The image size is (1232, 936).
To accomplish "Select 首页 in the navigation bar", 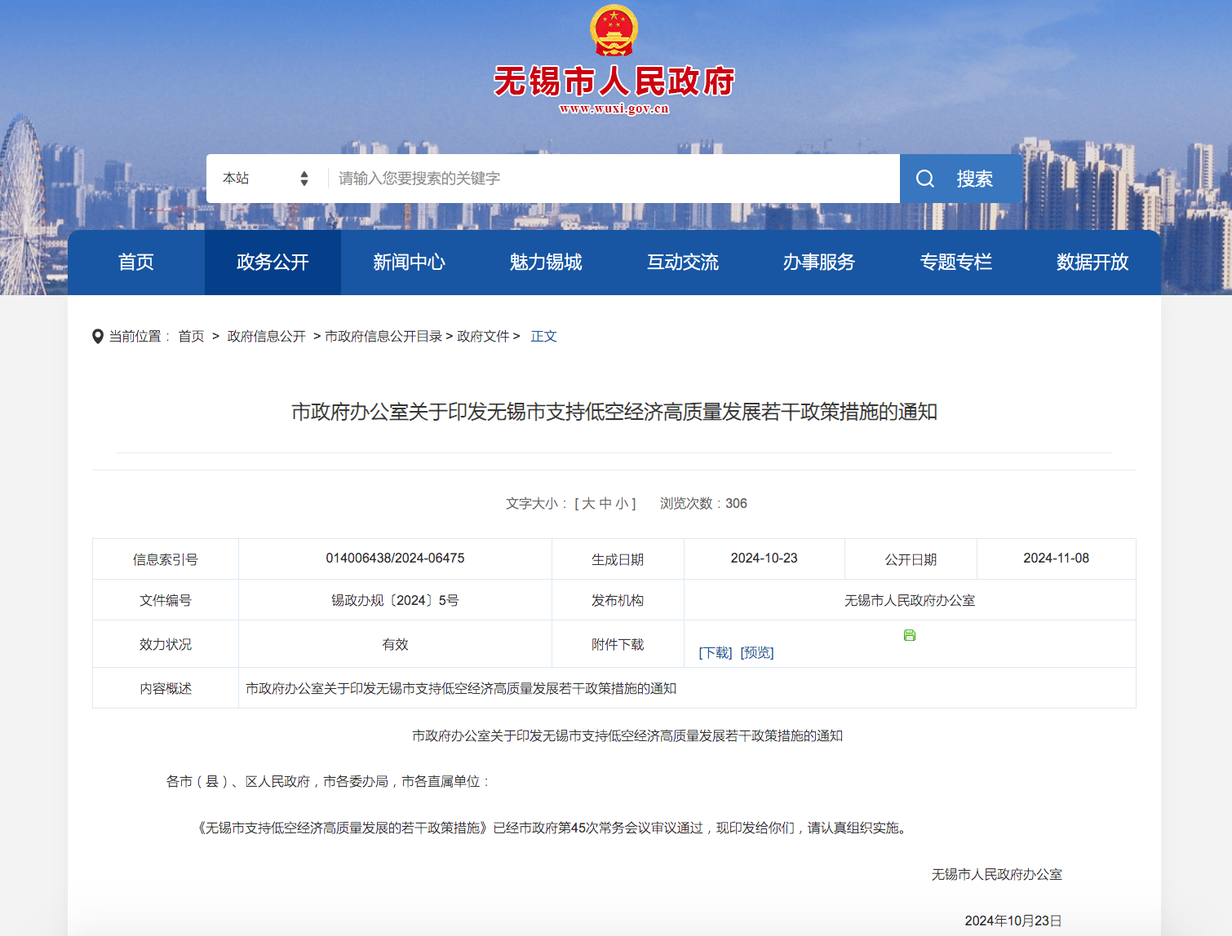I will (135, 262).
